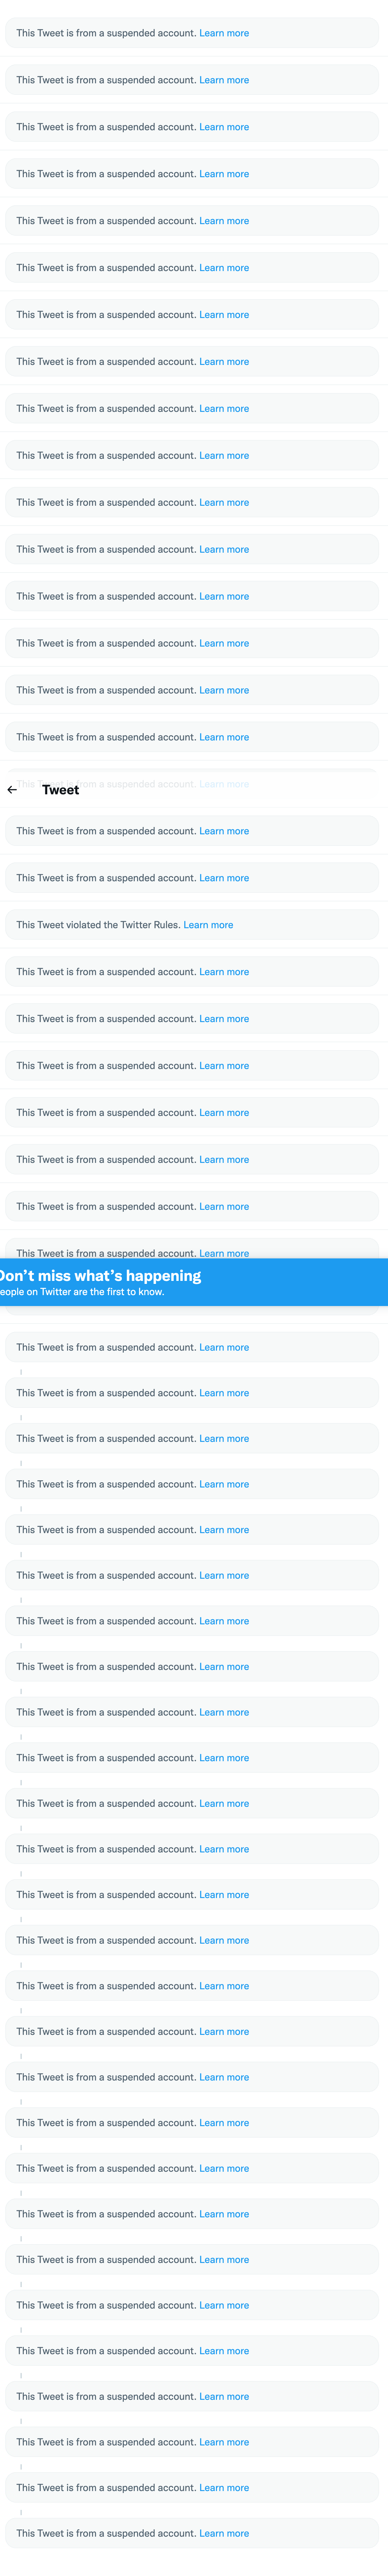Click the cut-off Learn more just above the blue banner
Screen dimensions: 388x2576
224,1253
